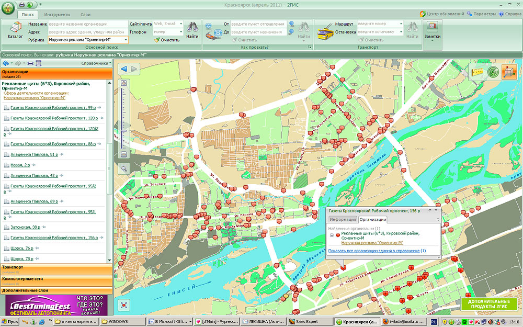
Task: Expand the Справочники dropdown
Action: tap(96, 63)
